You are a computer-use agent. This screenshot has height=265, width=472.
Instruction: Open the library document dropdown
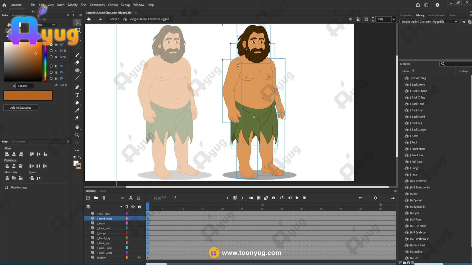(x=455, y=21)
